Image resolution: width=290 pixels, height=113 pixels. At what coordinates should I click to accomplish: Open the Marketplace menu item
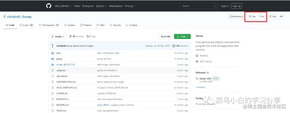(x=116, y=6)
